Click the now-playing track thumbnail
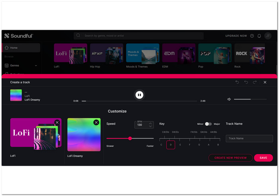 (x=16, y=95)
